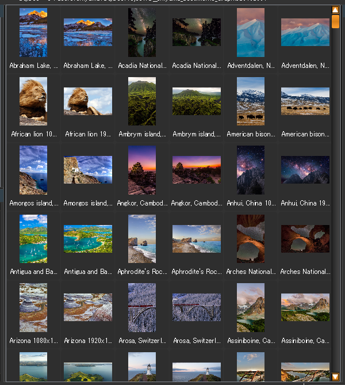Open the landscape Acadia National thumbnail
The image size is (345, 385).
tap(197, 32)
